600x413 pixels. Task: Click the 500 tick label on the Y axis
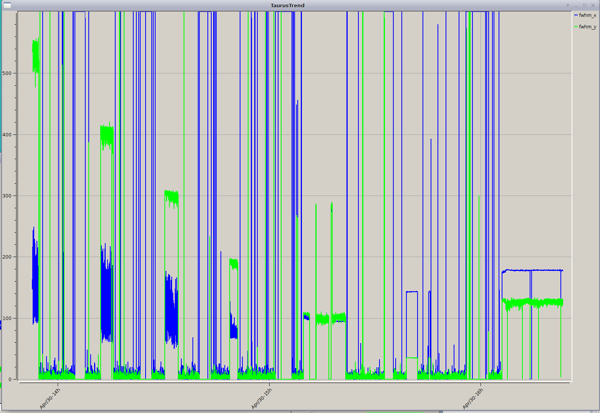[x=7, y=73]
